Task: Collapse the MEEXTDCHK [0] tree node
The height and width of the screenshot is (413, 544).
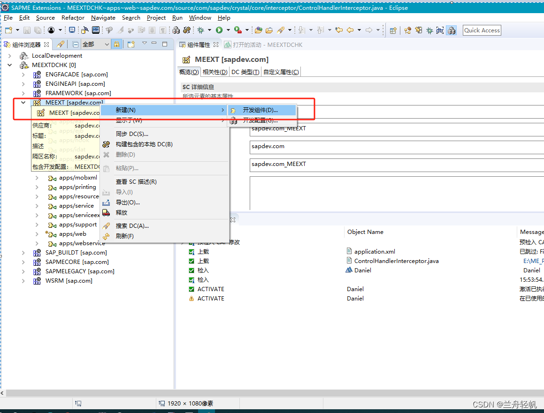Action: click(x=10, y=65)
